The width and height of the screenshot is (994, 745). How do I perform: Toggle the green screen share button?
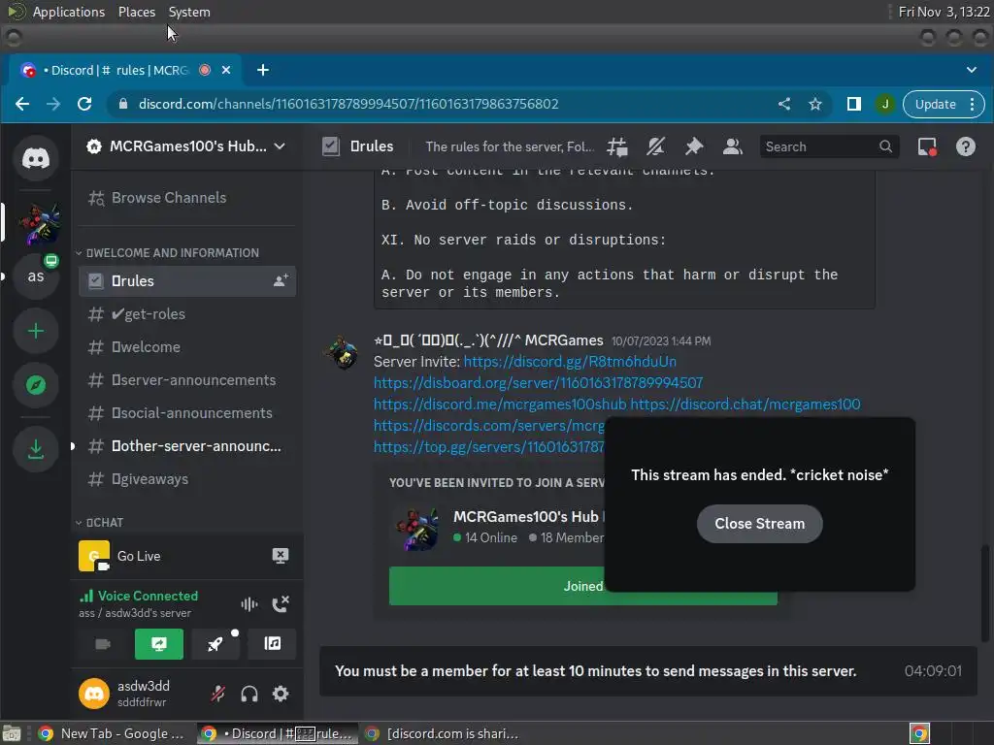(x=159, y=644)
